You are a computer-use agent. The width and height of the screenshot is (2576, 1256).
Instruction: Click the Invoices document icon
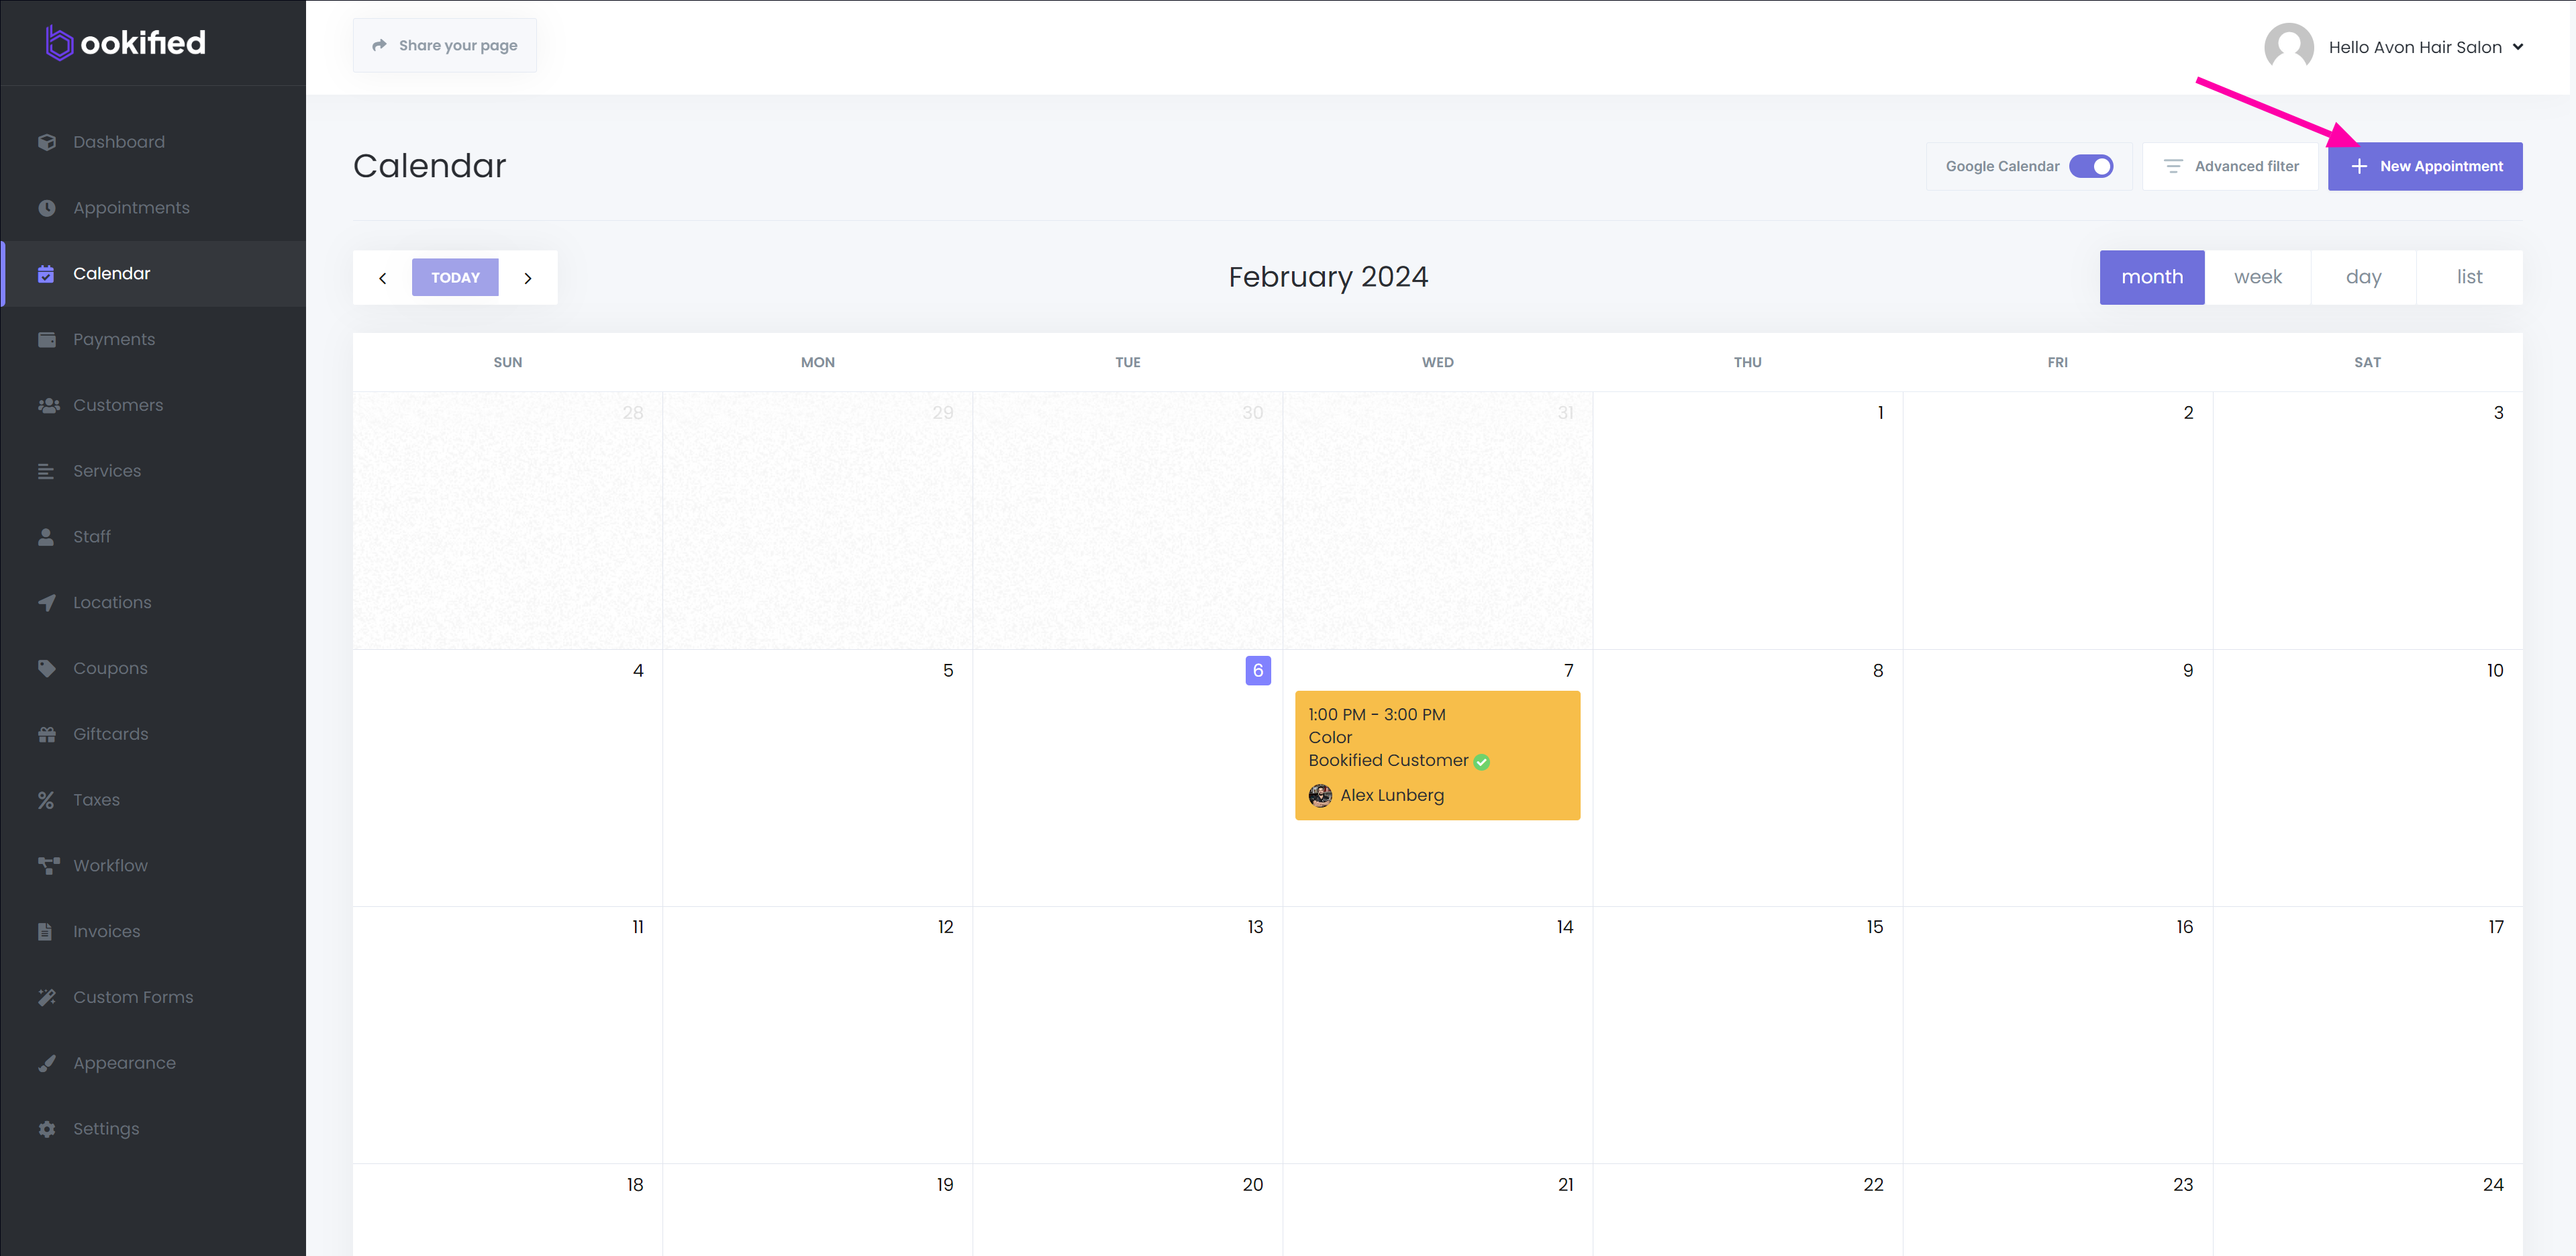point(45,932)
